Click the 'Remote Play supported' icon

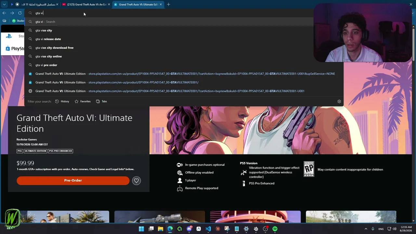point(180,188)
